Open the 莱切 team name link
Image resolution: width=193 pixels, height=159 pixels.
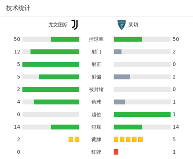(x=133, y=25)
